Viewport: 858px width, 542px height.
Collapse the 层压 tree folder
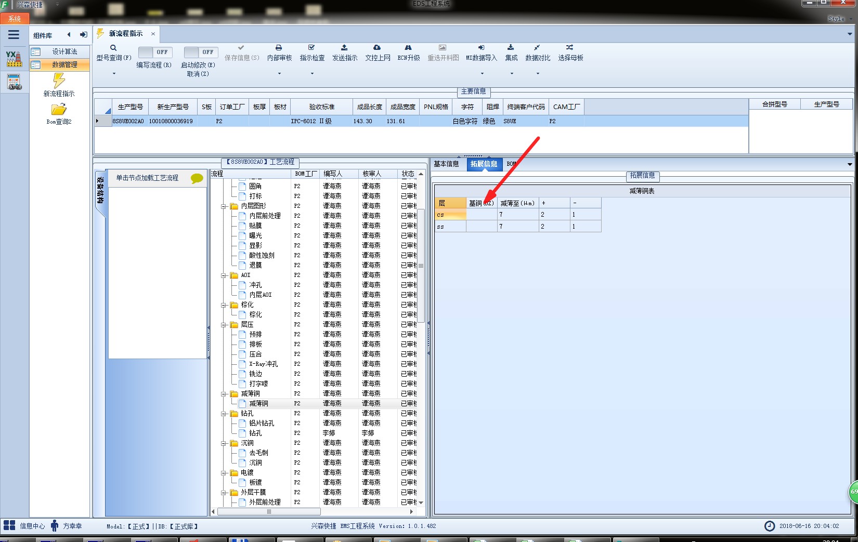pos(224,325)
